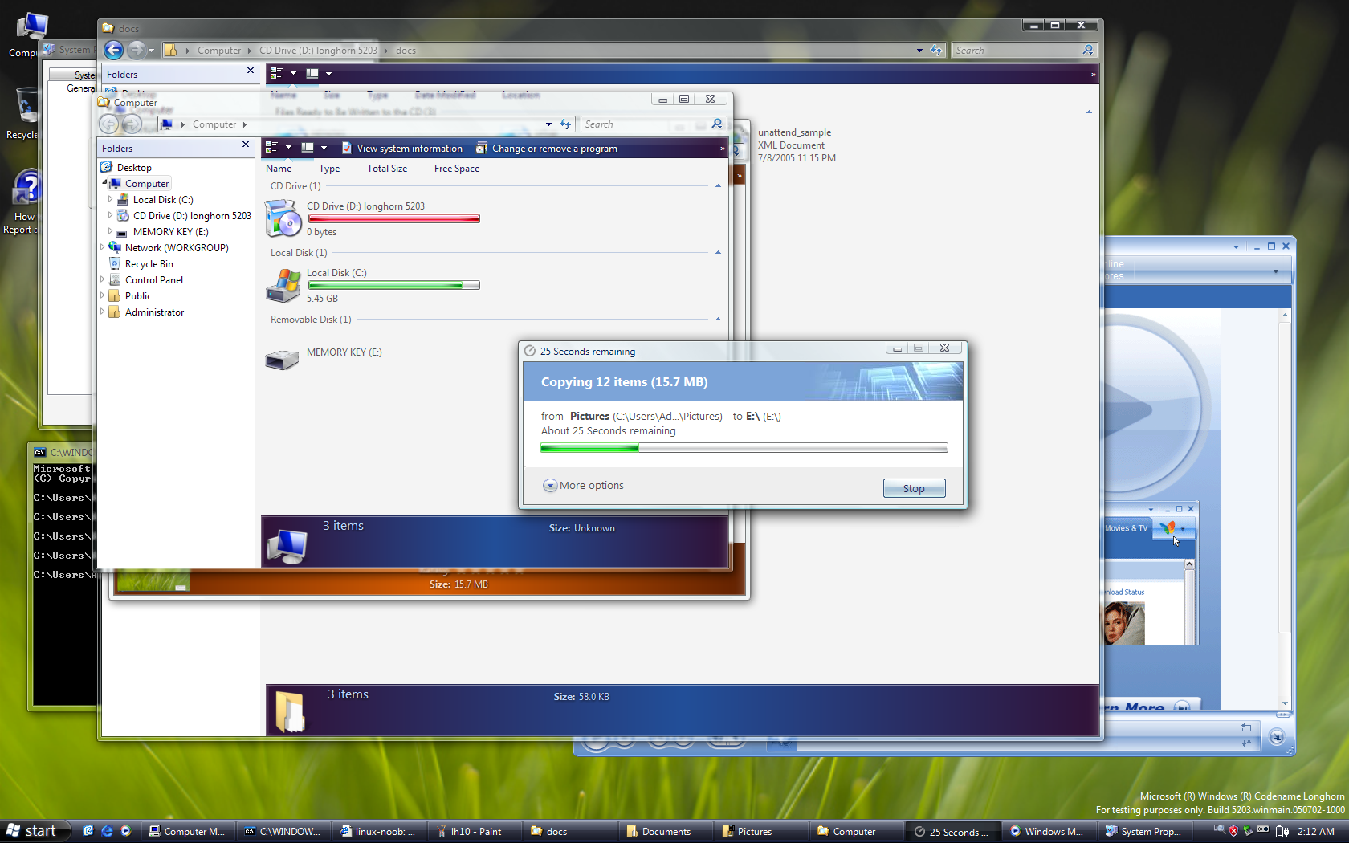The width and height of the screenshot is (1349, 843).
Task: Refresh the docs window address bar
Action: coord(936,50)
